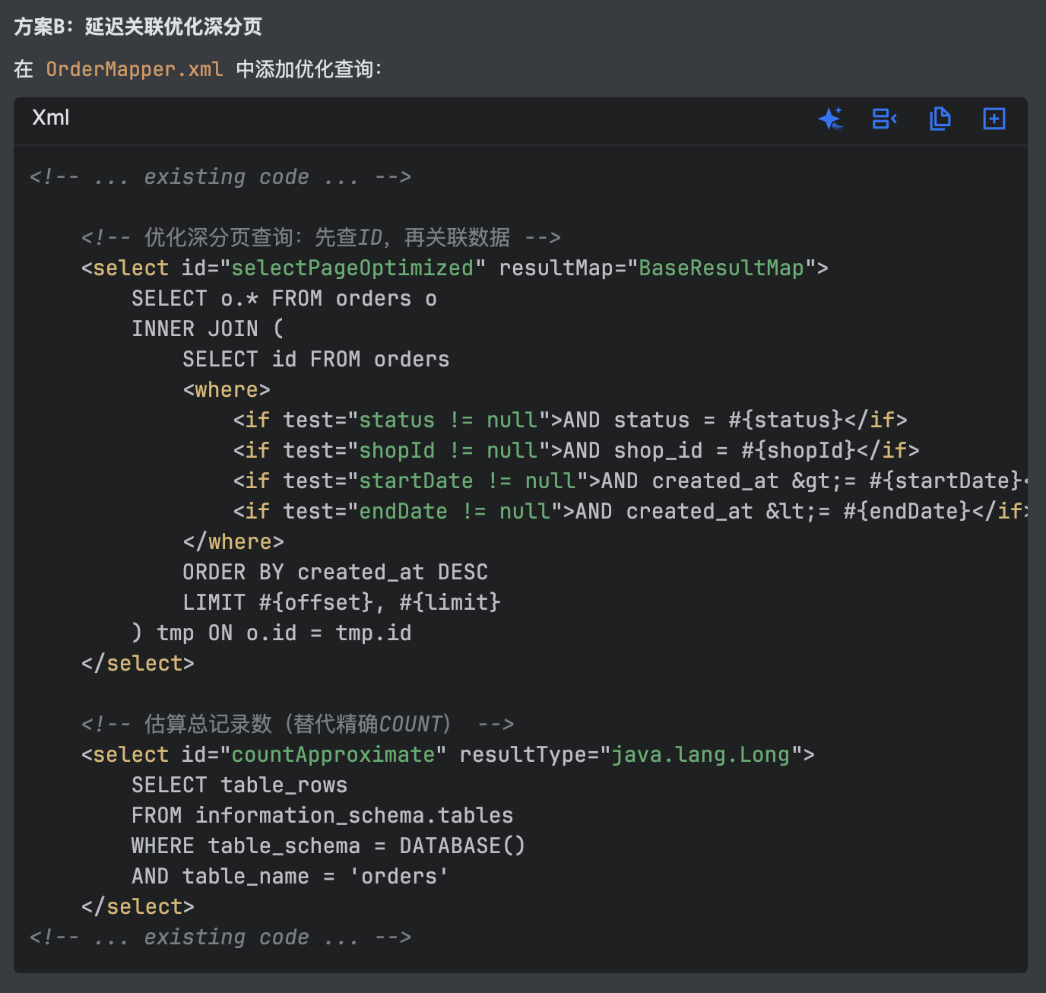Click the 方案B heading text
Screen dimensions: 1046x993
(138, 27)
